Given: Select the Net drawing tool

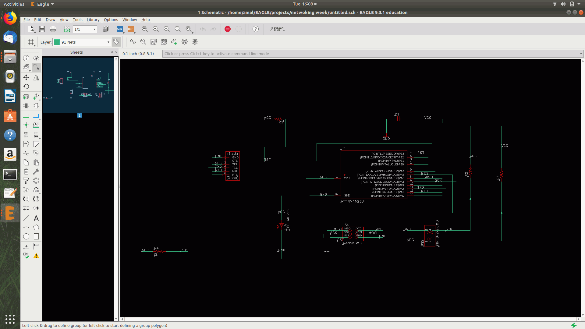Looking at the screenshot, I should (26, 116).
